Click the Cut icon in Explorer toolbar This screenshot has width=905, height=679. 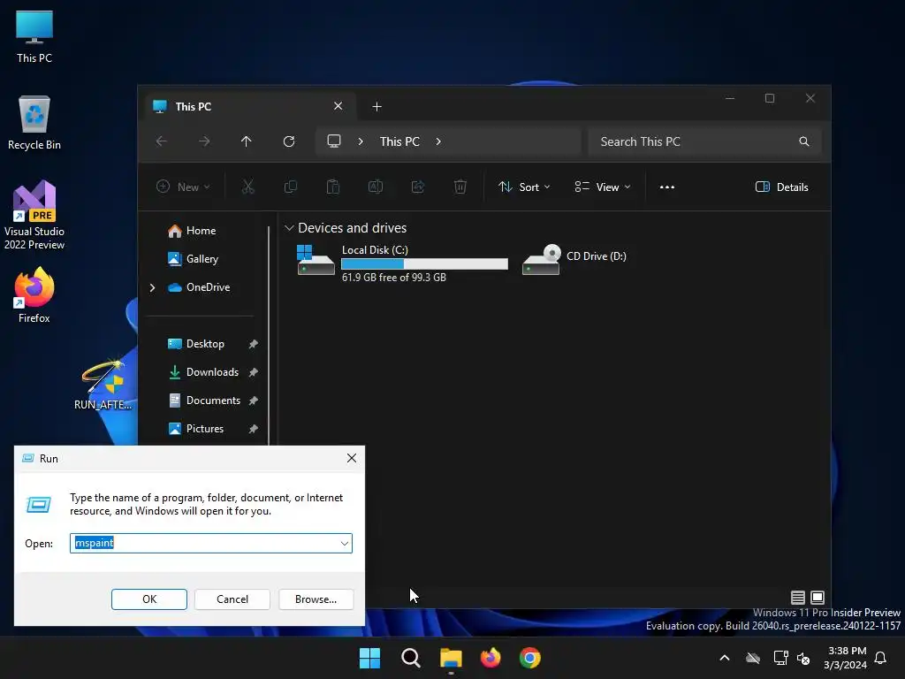248,187
